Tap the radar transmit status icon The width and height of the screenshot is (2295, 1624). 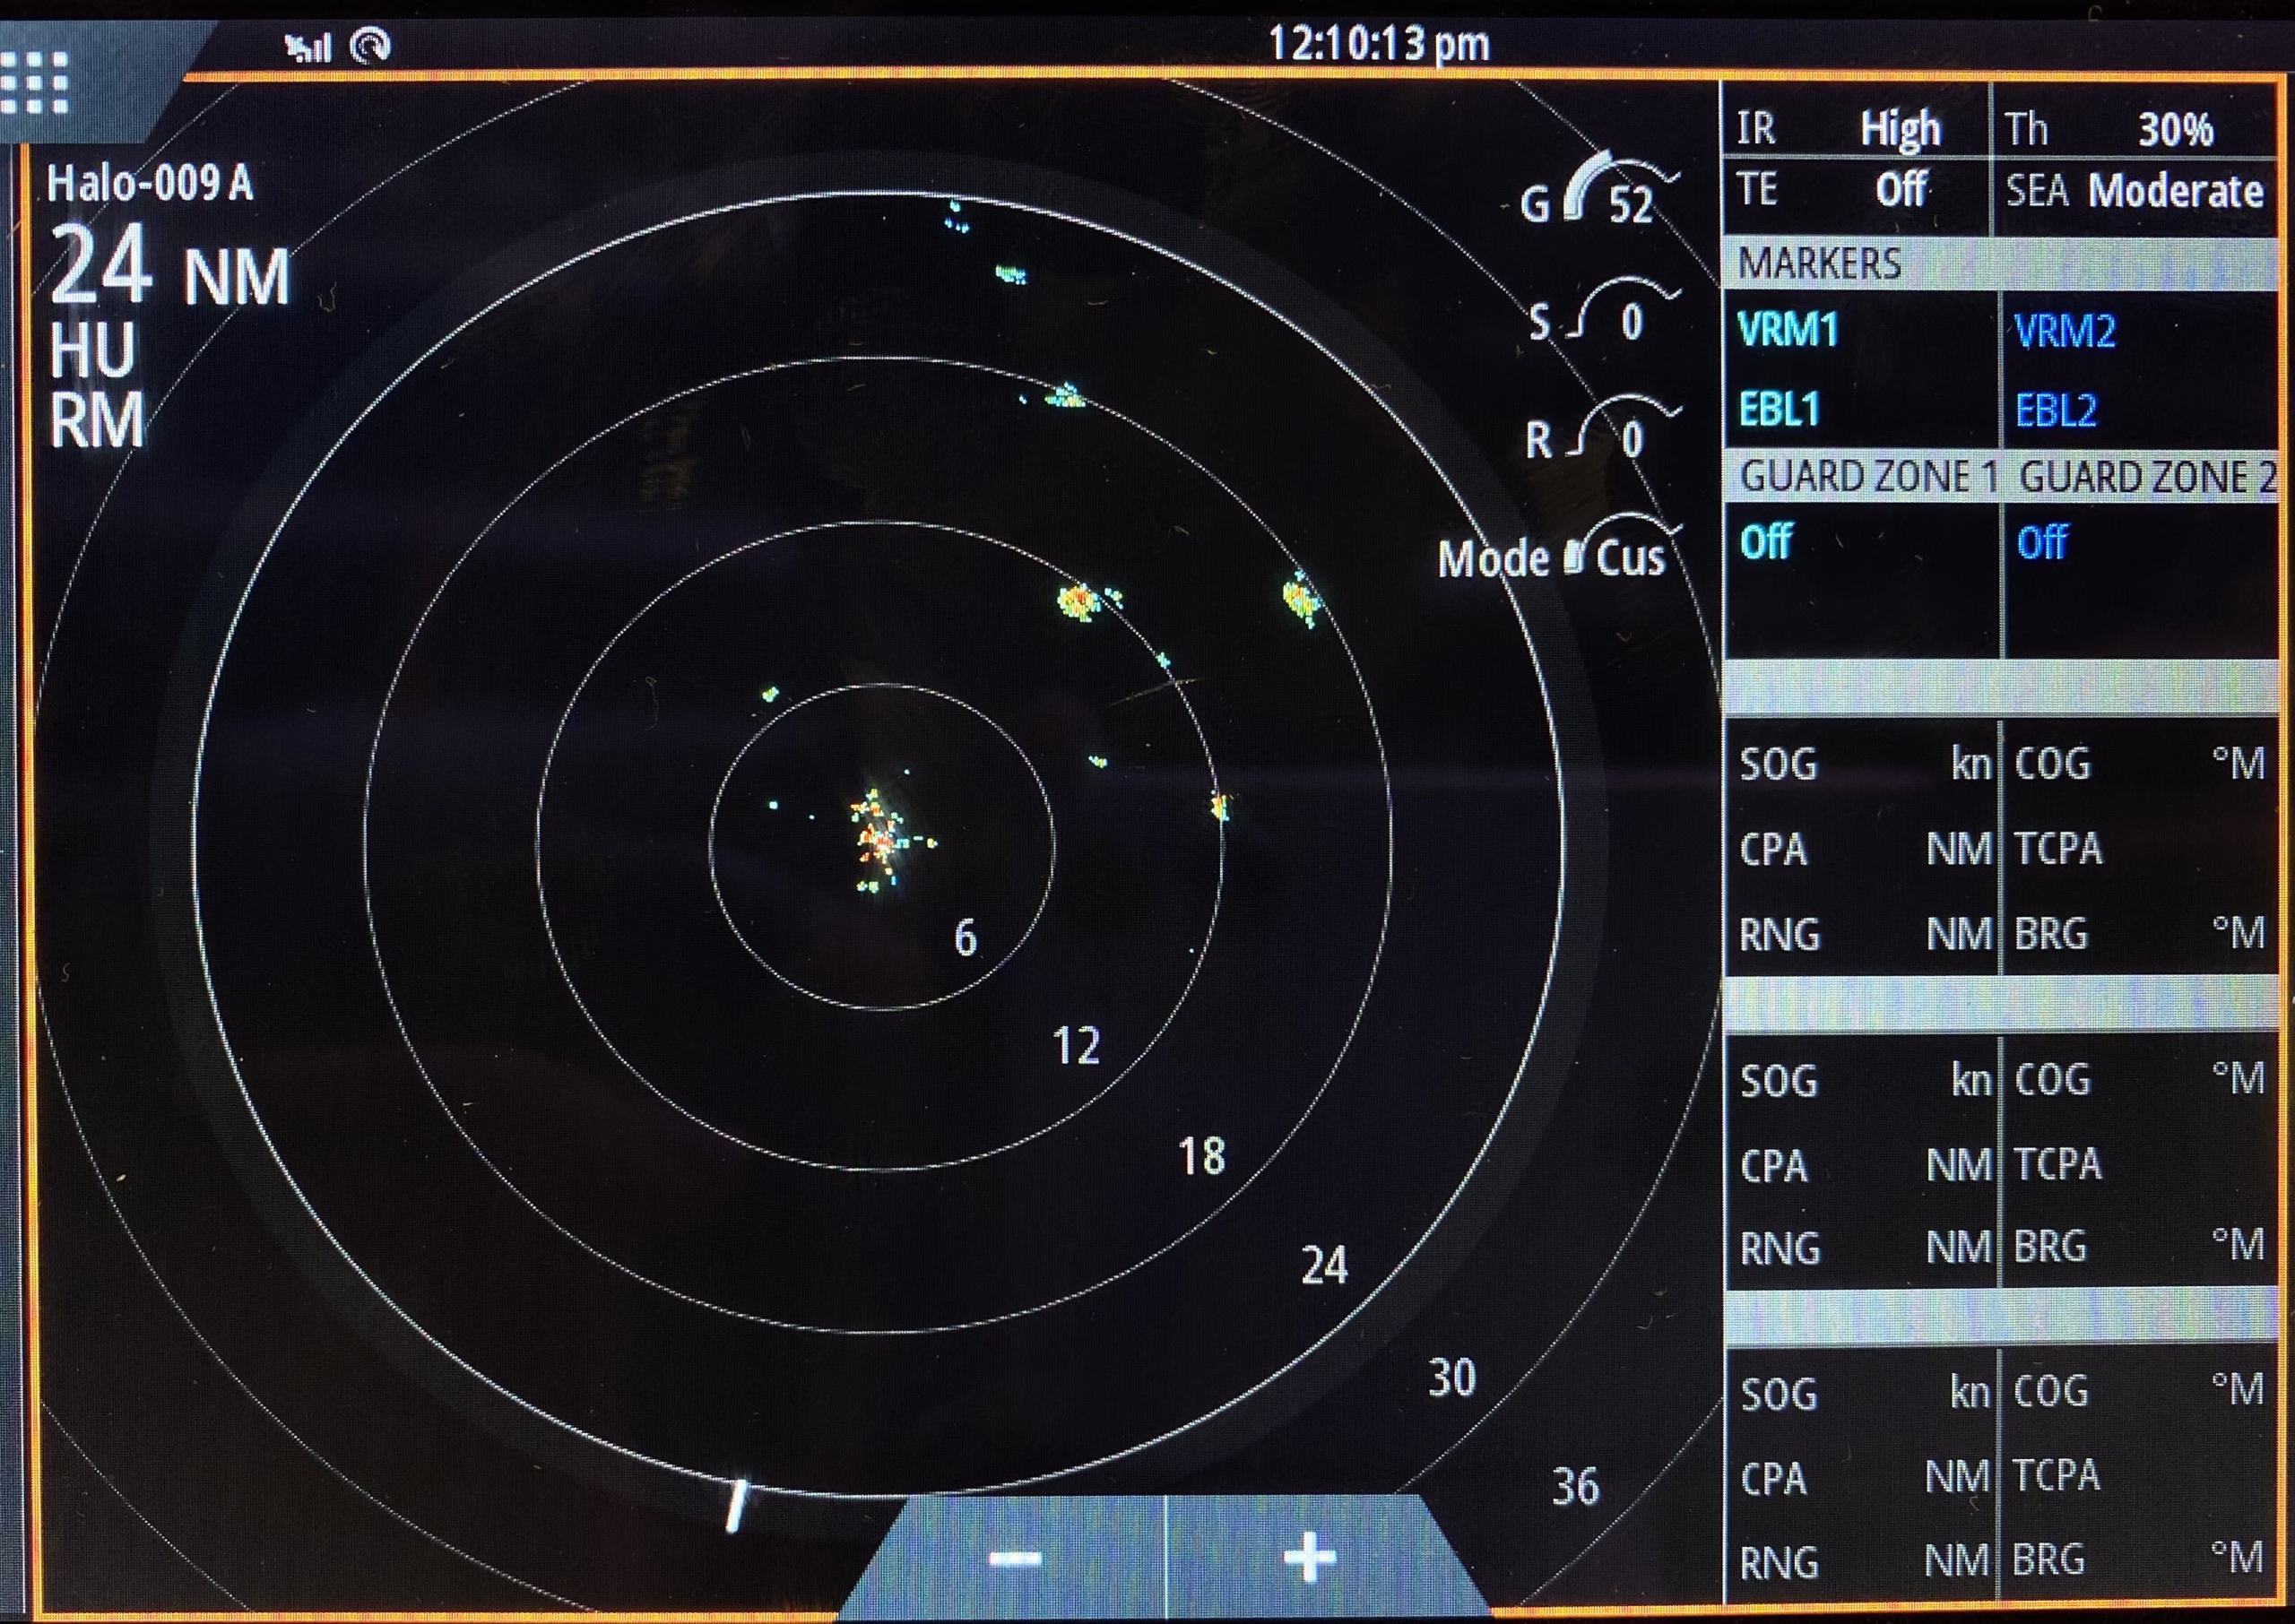[370, 46]
